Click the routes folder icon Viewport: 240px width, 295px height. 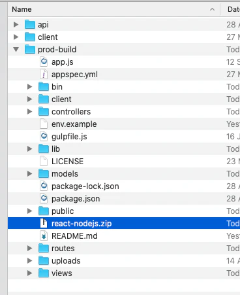[44, 248]
